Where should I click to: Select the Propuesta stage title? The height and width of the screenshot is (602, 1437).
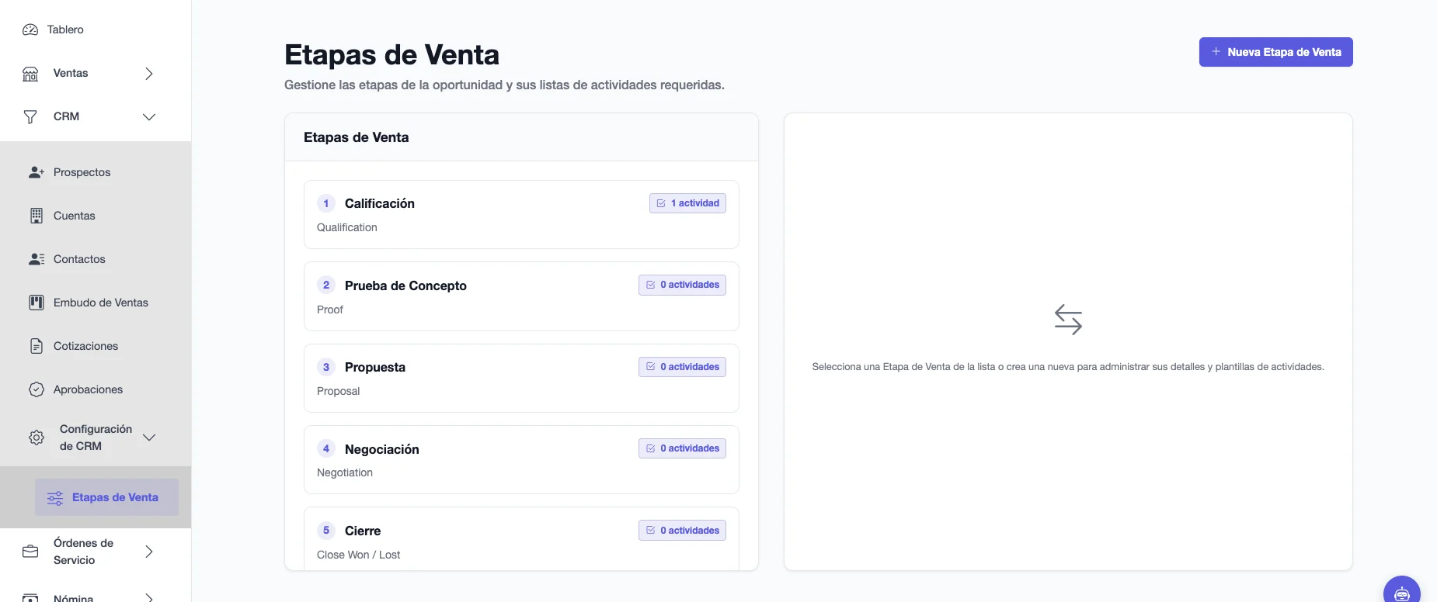(375, 367)
